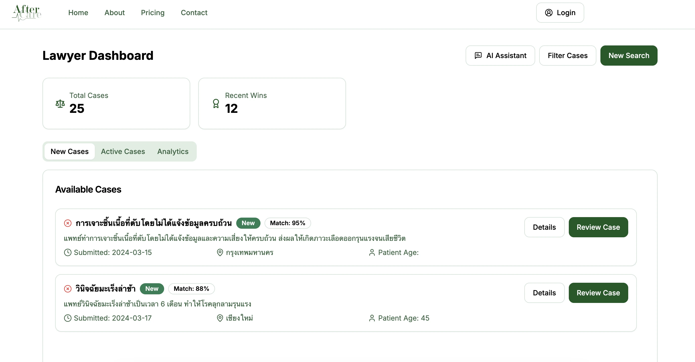695x362 pixels.
Task: Click the Match: 95% badge
Action: tap(287, 223)
